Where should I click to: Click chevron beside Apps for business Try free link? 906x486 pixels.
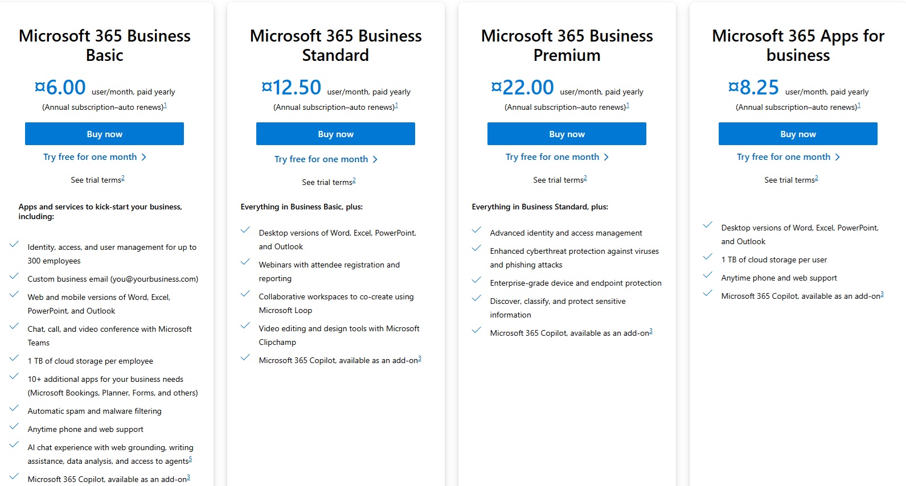coord(838,157)
